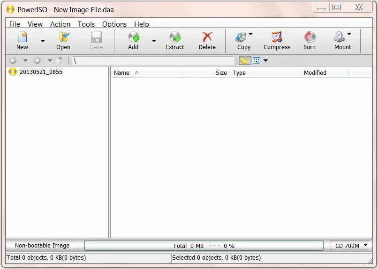Open the Action menu
378x269 pixels.
60,24
